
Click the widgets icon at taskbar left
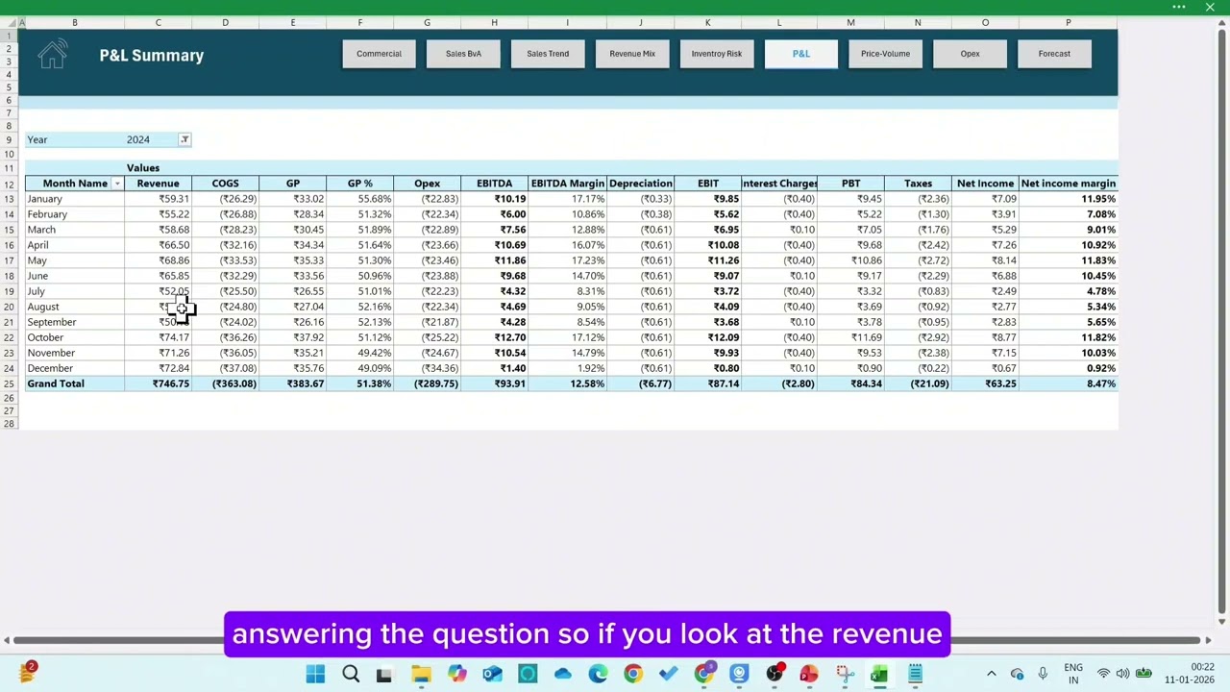[27, 673]
